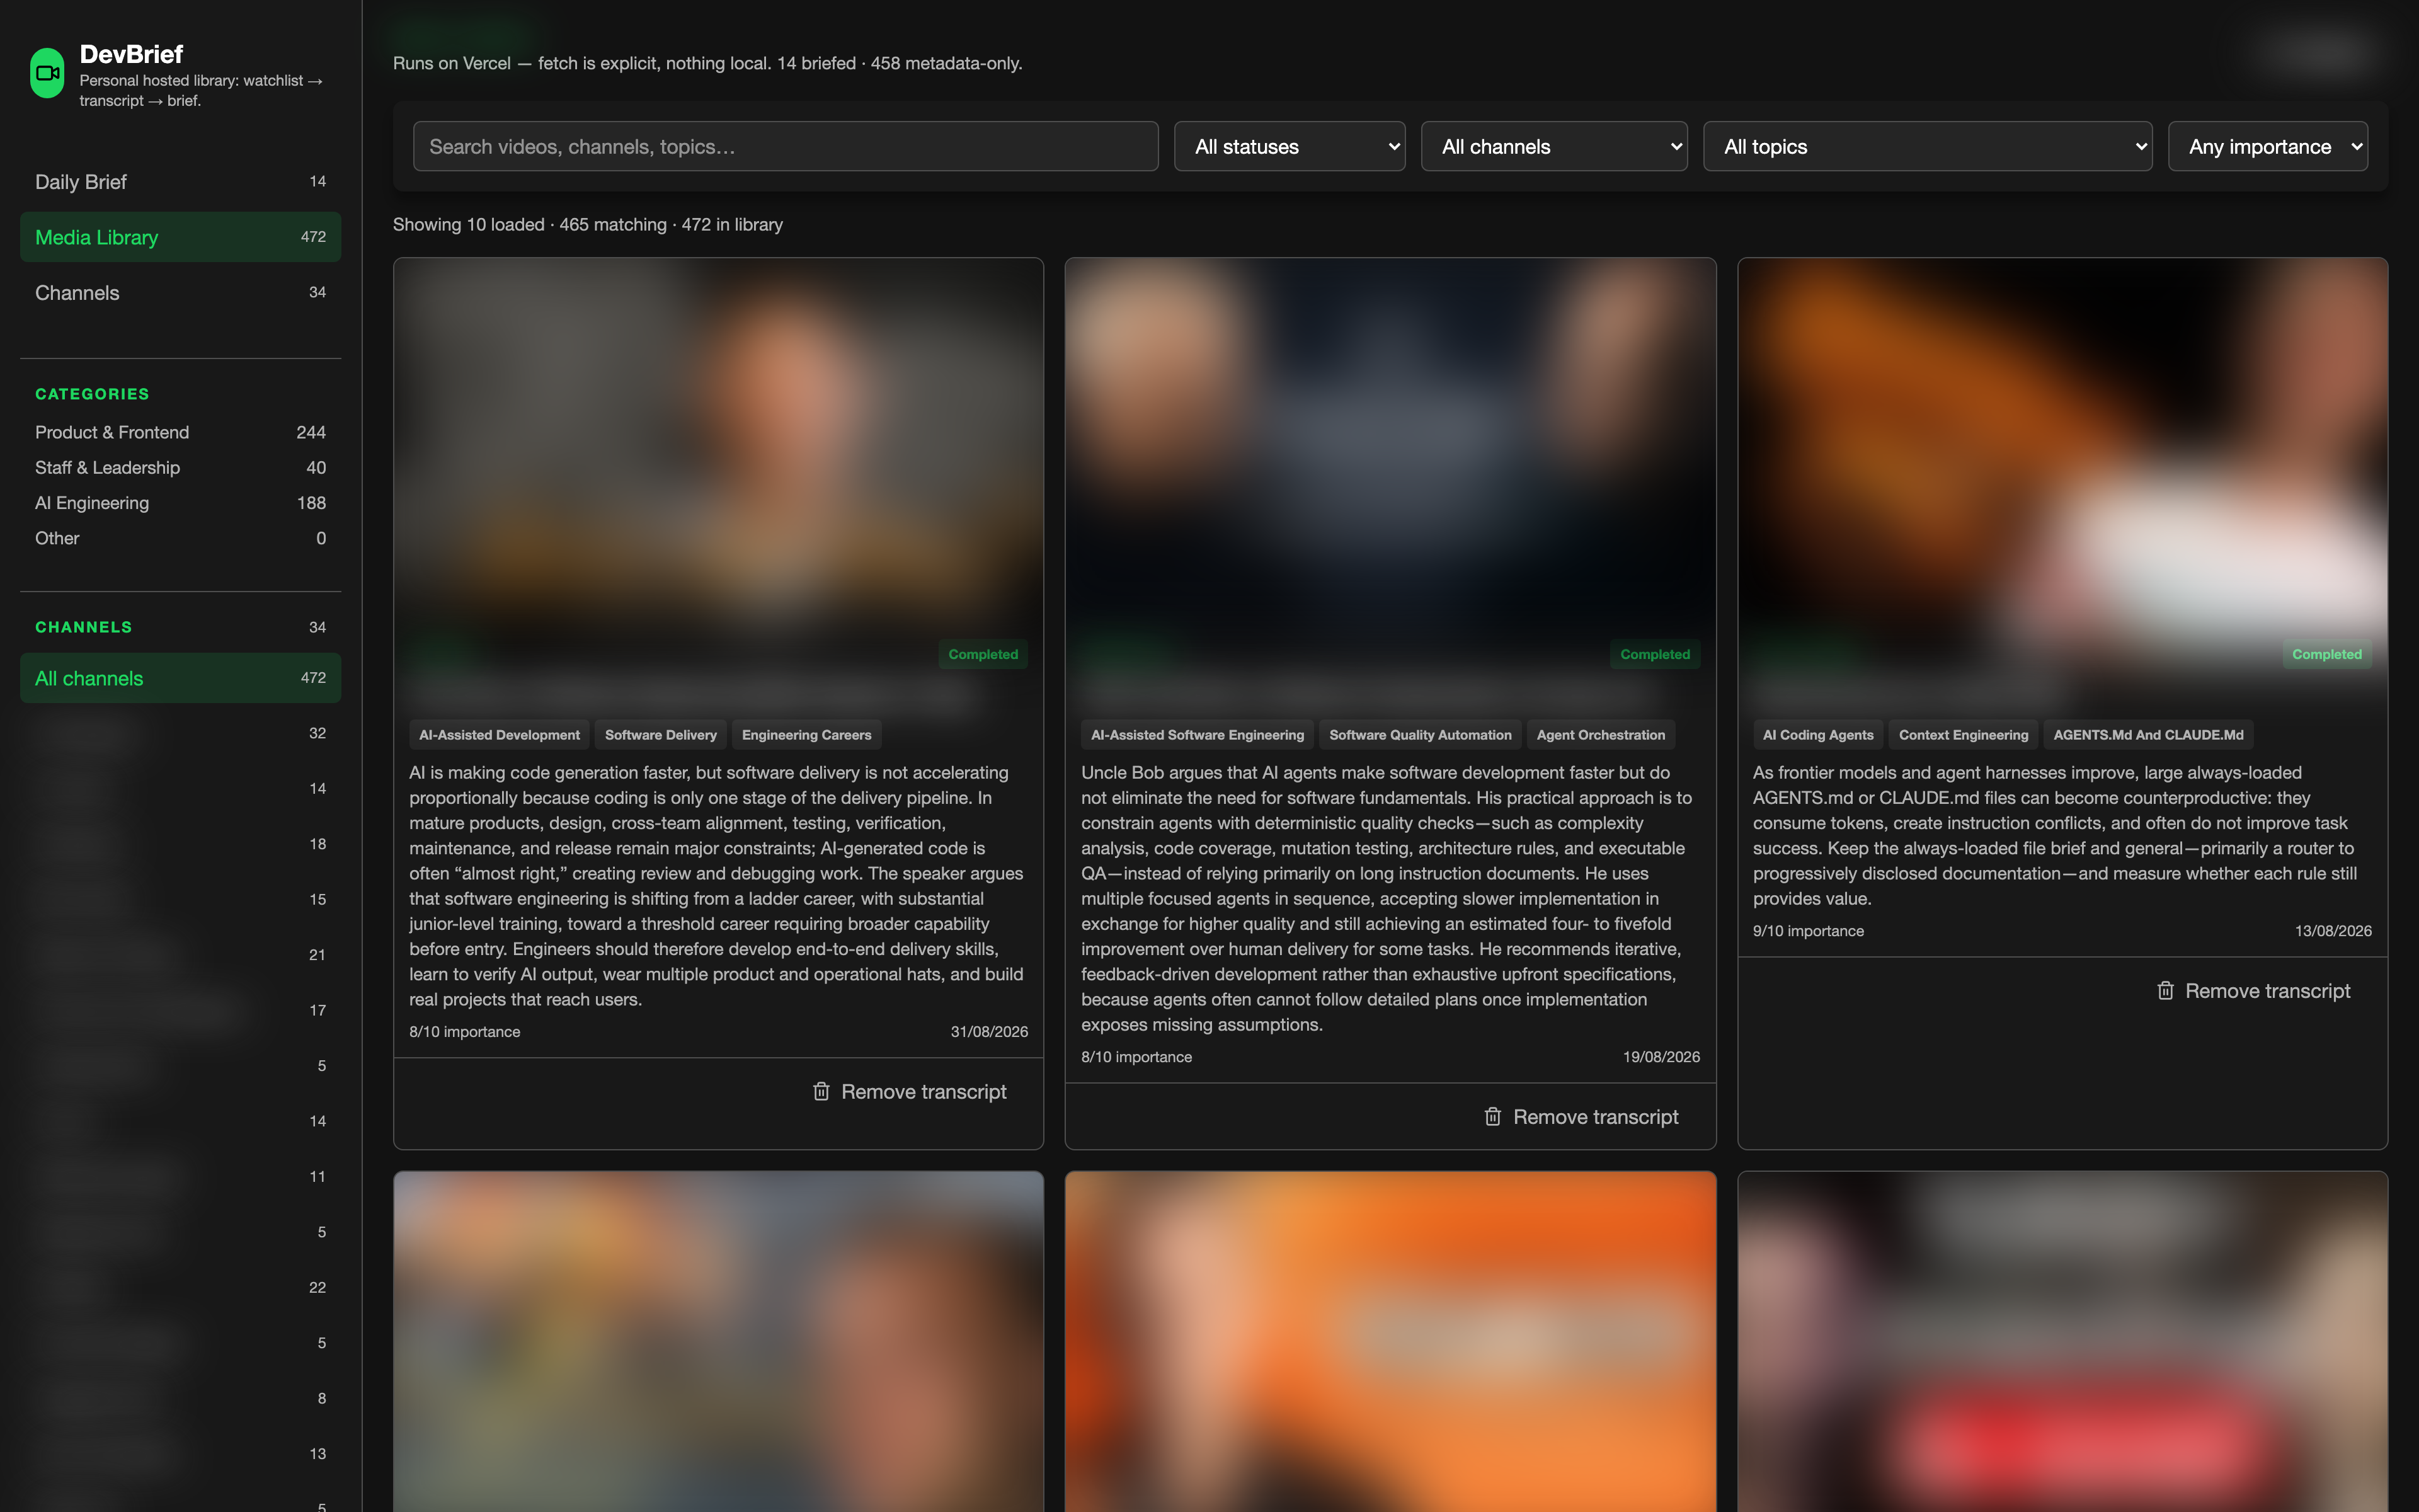Click AI-Assisted Software Engineering tag
The width and height of the screenshot is (2419, 1512).
[1198, 735]
